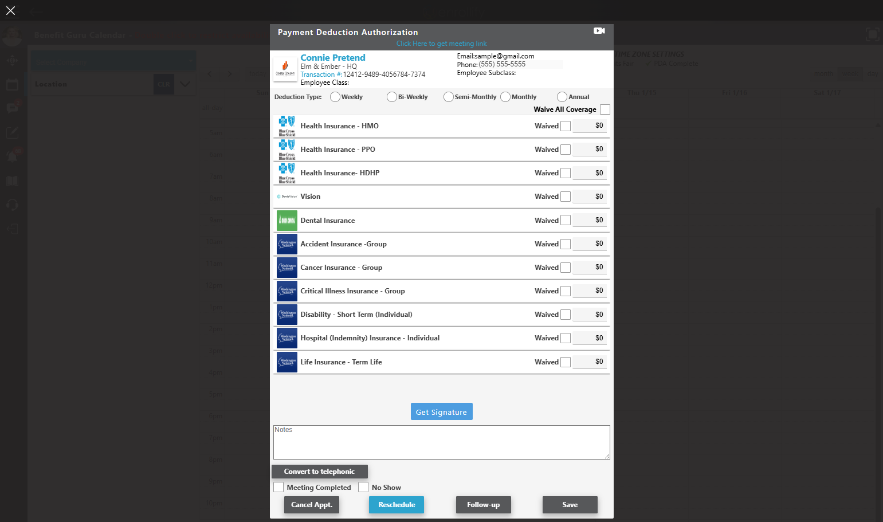The height and width of the screenshot is (522, 883).
Task: Click the Reschedule button
Action: pos(397,505)
